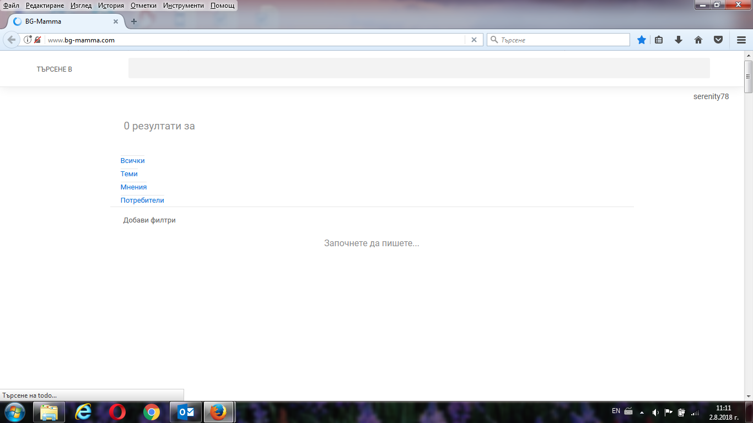Go to Home page icon
Screen dimensions: 753x423
(698, 40)
